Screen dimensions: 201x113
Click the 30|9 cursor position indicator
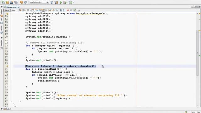pyautogui.click(x=193, y=112)
